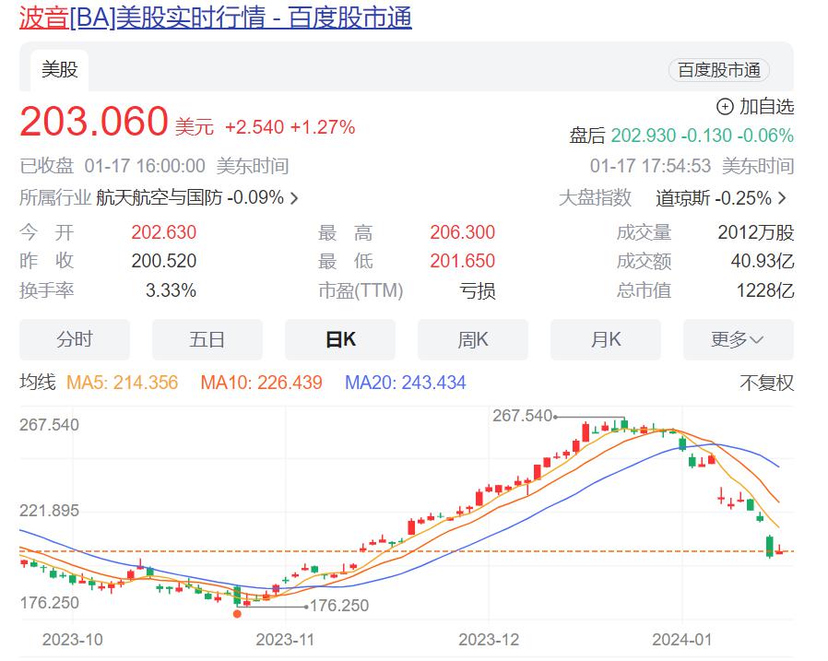Click after-hours price 202.930
The image size is (828, 661).
[x=644, y=136]
